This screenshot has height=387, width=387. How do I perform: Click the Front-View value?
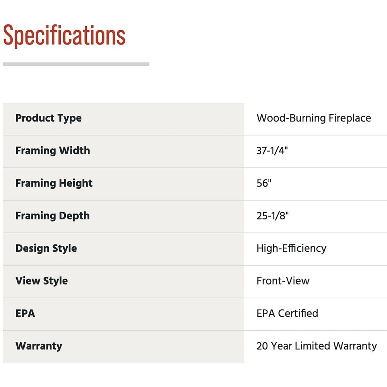coord(283,281)
